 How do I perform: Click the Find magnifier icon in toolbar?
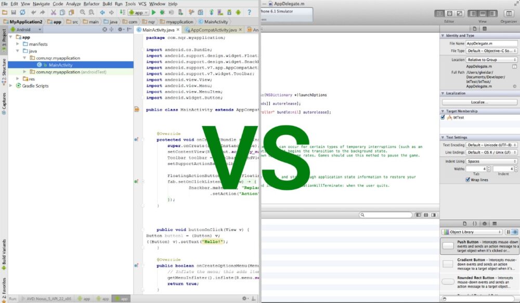[83, 12]
